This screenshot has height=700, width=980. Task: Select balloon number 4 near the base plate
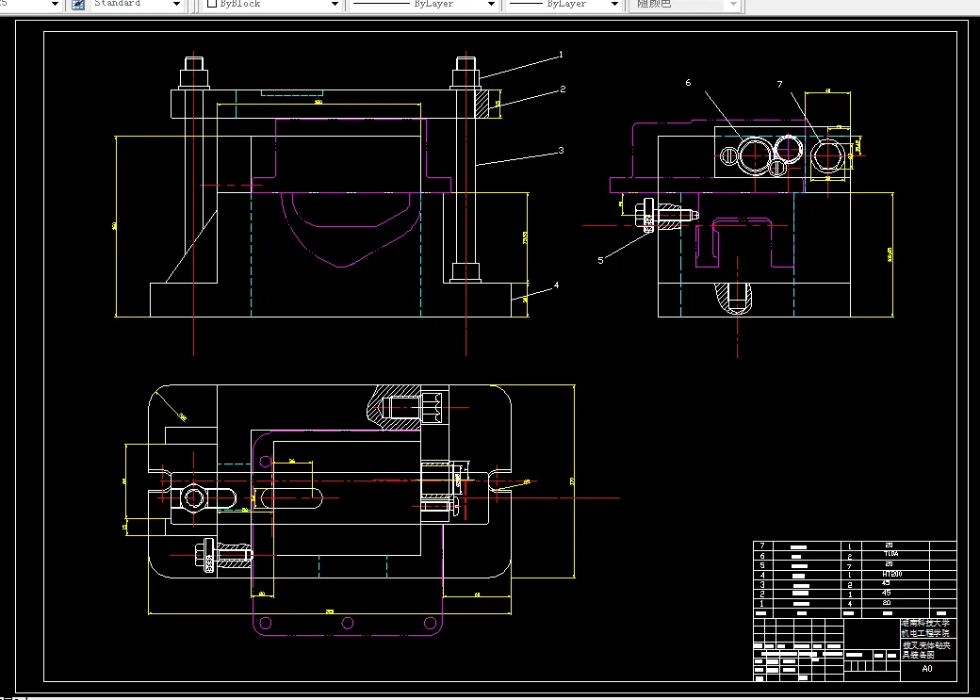point(556,285)
